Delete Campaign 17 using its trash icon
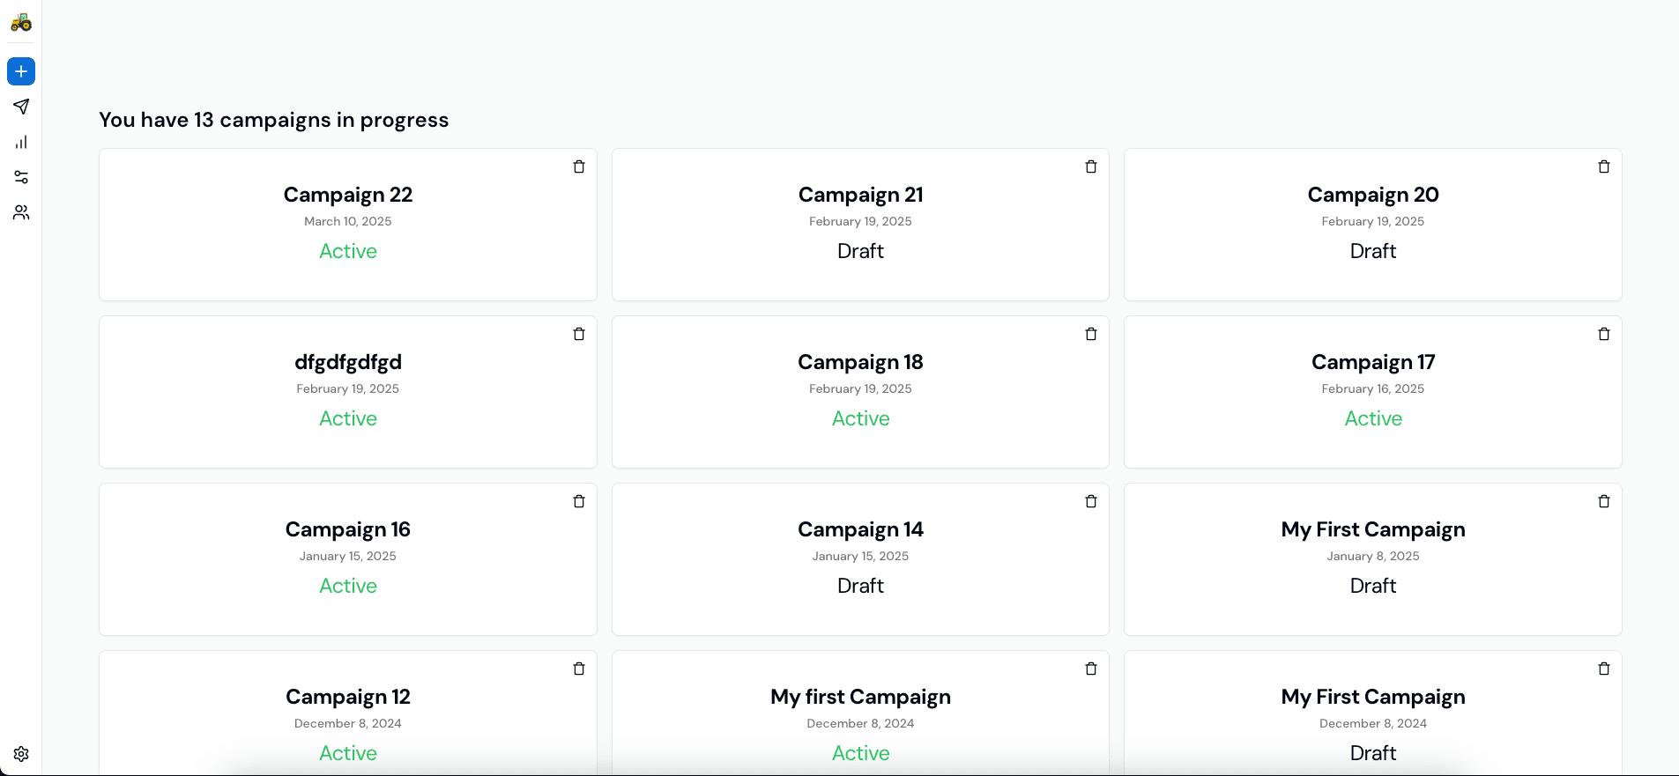 point(1604,334)
